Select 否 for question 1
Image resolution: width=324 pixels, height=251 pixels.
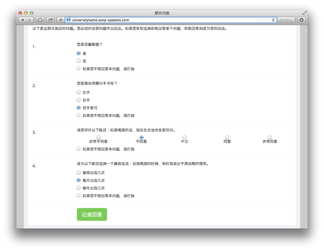pos(79,61)
